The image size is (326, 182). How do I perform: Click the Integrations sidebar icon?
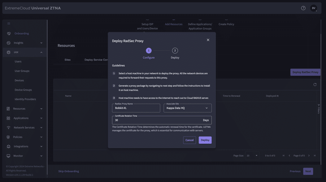pyautogui.click(x=9, y=147)
